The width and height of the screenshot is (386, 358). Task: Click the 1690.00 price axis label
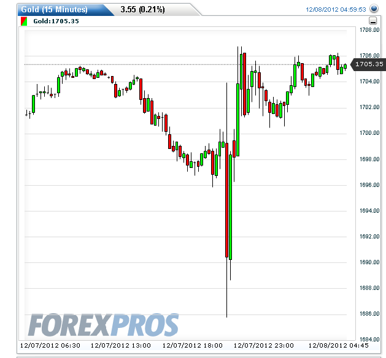click(369, 262)
